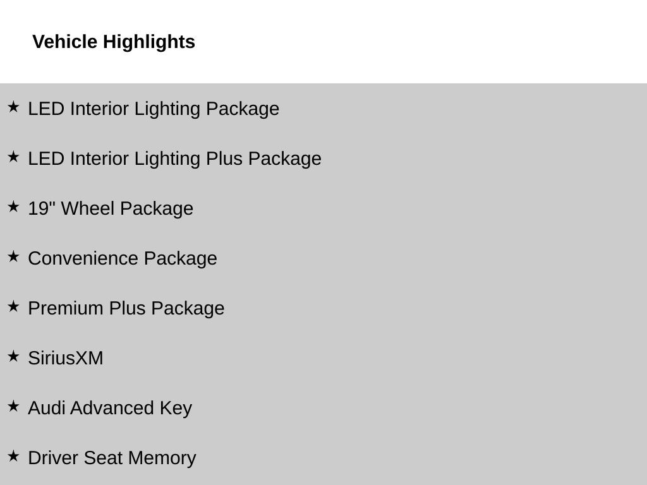This screenshot has width=647, height=485.
Task: Select the LED Interior Lighting Package text
Action: 154,109
